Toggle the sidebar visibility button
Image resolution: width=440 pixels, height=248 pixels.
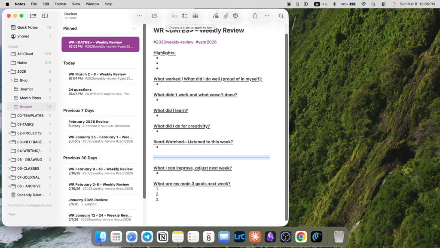(45, 16)
